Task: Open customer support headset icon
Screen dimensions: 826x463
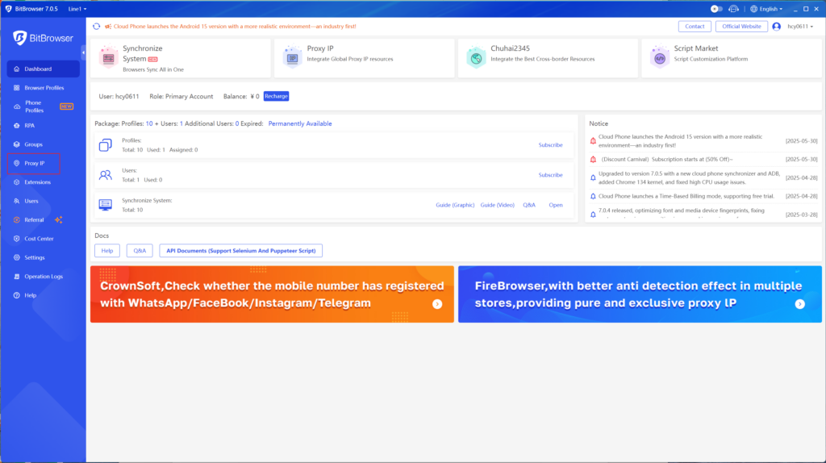Action: 733,9
